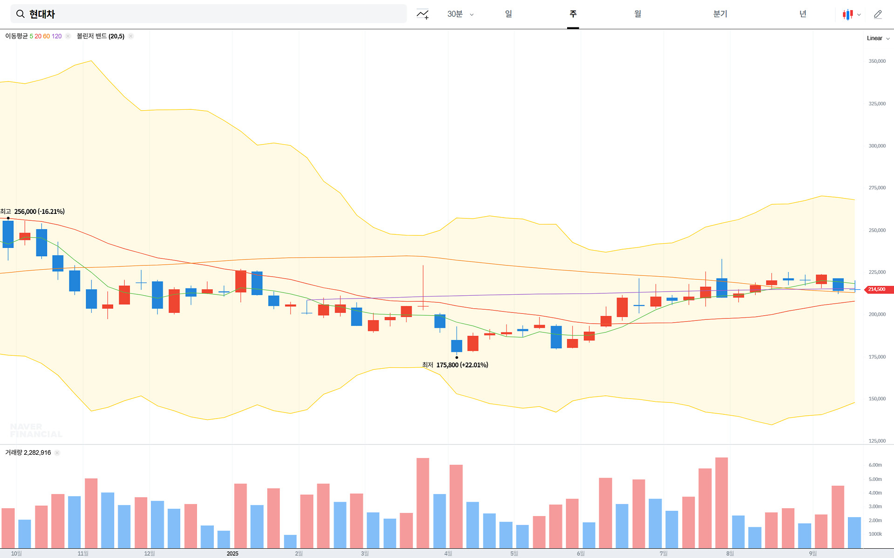The image size is (894, 558).
Task: Select the 년 yearly tab
Action: pos(803,14)
